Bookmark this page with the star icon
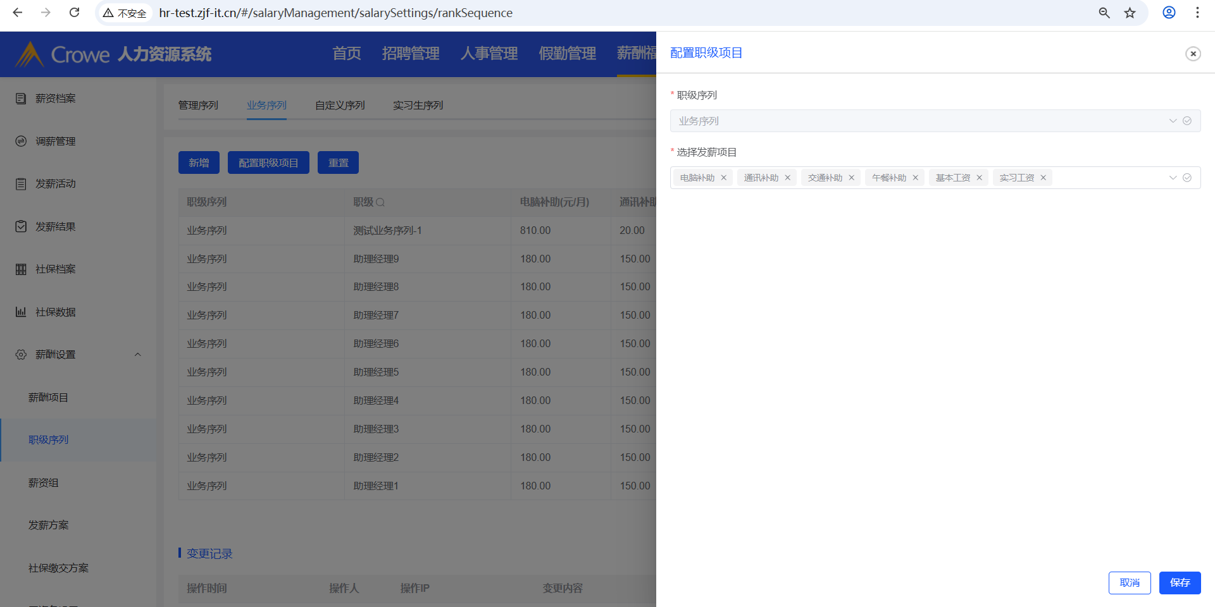 (1130, 13)
